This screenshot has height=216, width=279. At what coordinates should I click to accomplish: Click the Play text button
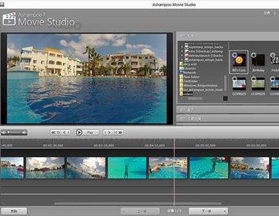click(x=90, y=133)
